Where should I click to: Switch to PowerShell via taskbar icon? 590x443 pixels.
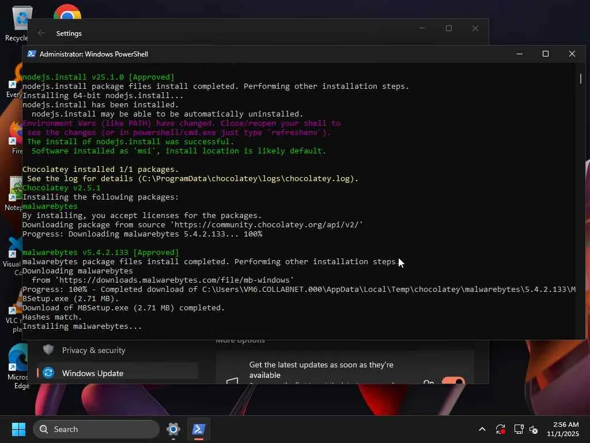pyautogui.click(x=198, y=429)
